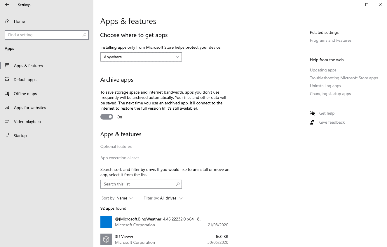The height and width of the screenshot is (247, 387).
Task: Click the 3D Viewer app icon
Action: [106, 239]
